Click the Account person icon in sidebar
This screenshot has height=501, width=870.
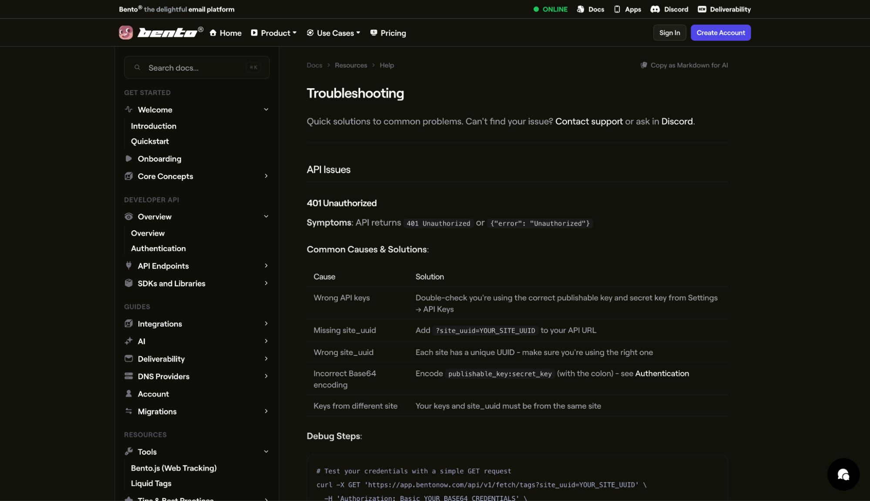[x=128, y=394]
